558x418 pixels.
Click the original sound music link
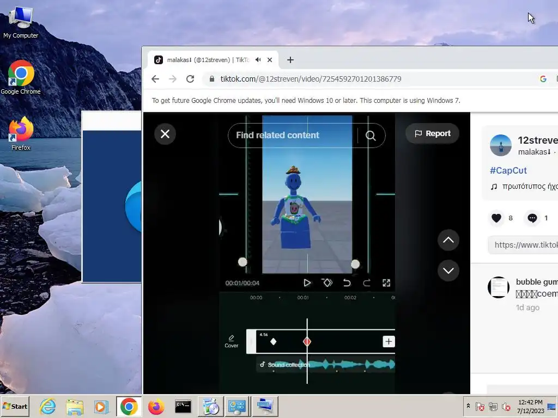pyautogui.click(x=524, y=186)
